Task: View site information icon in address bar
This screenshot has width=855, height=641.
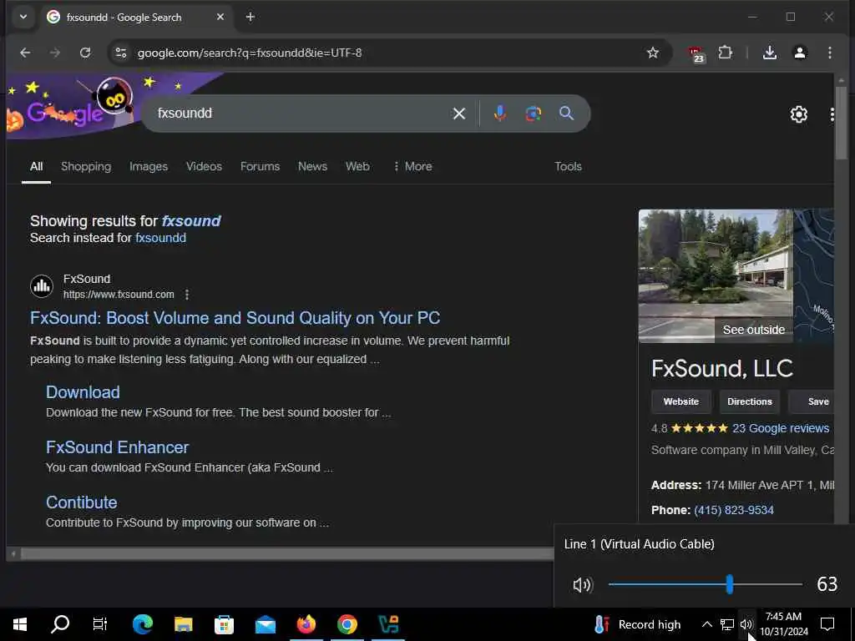Action: pos(120,53)
